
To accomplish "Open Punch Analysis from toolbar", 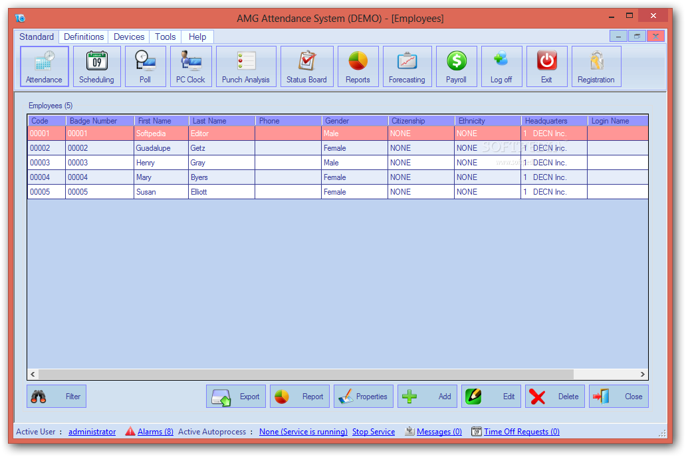I will [246, 66].
